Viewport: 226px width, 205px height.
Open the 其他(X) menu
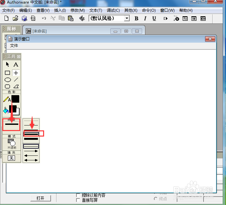click(x=131, y=10)
